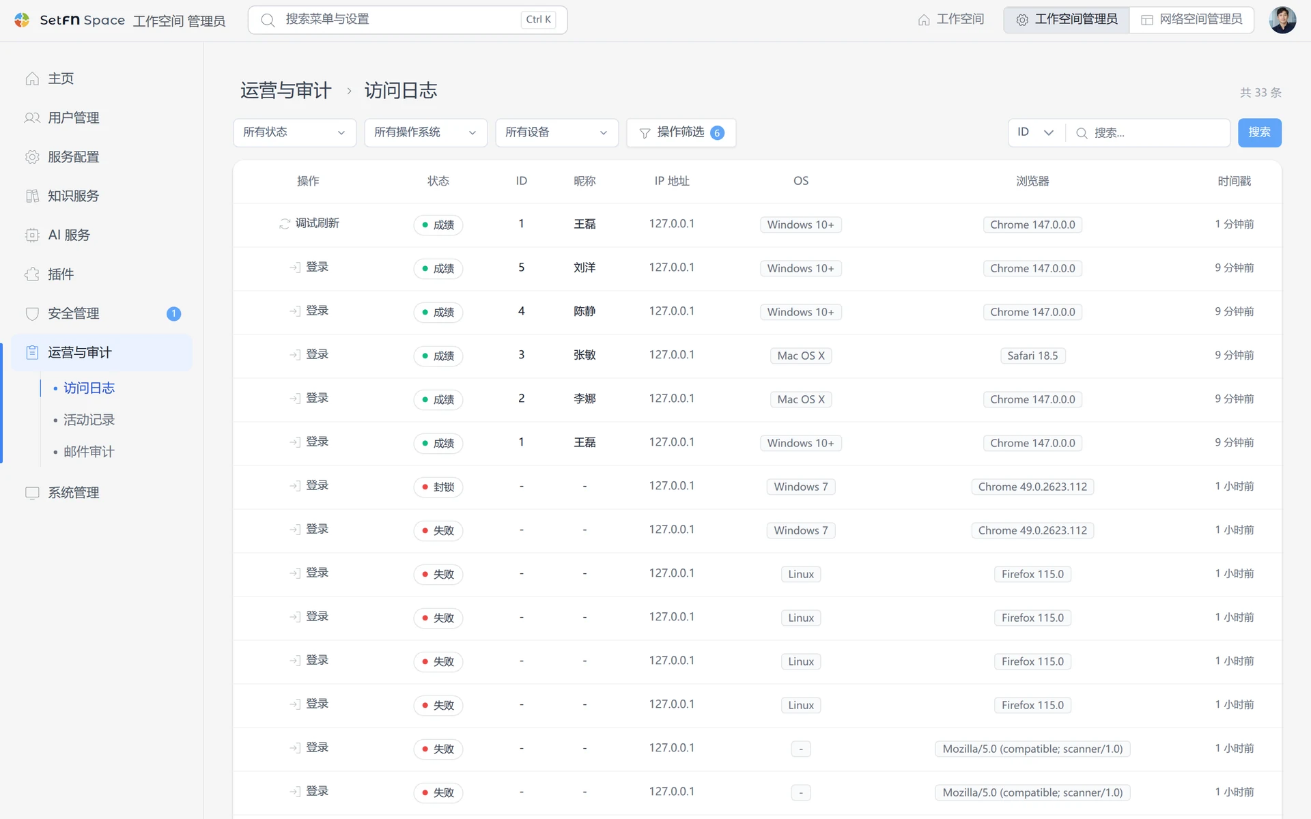Select the 访问日志 submenu item
The height and width of the screenshot is (819, 1311).
89,388
